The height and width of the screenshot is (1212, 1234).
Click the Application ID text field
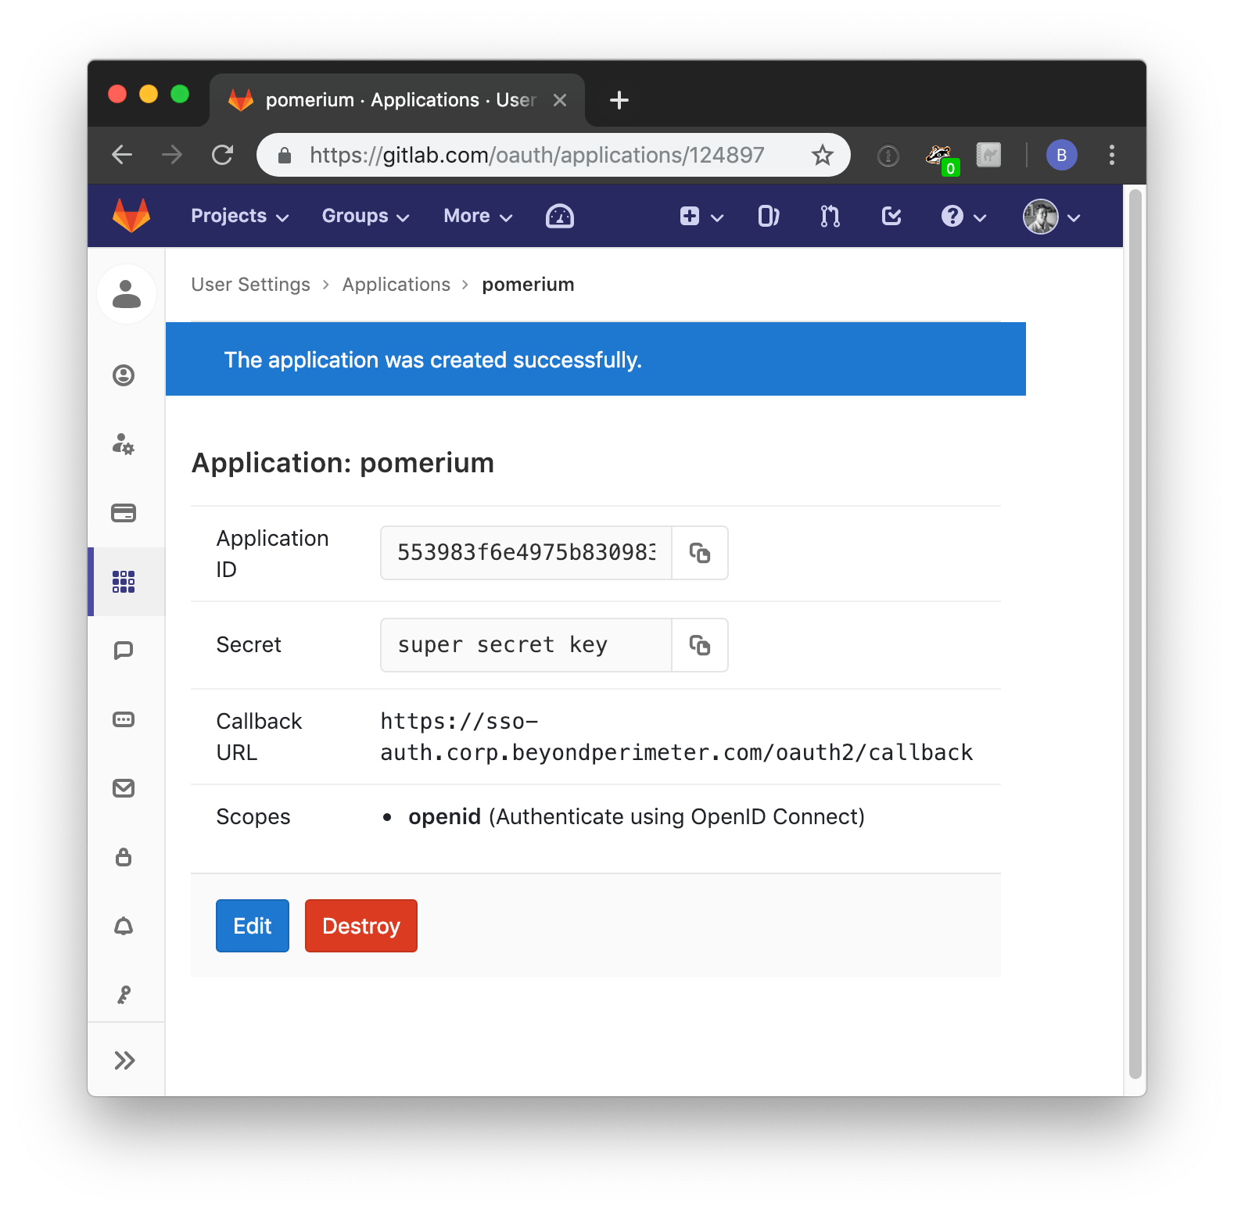coord(526,553)
